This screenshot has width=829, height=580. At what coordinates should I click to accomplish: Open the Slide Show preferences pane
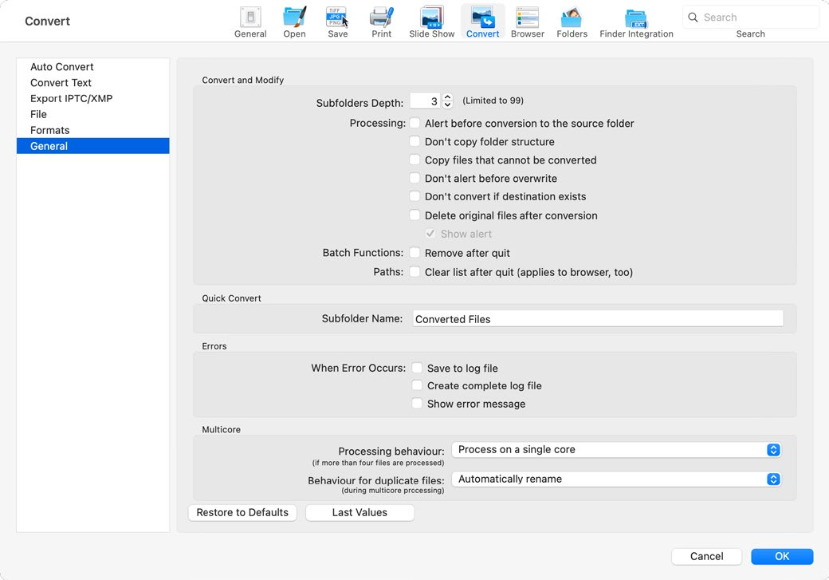pos(431,23)
